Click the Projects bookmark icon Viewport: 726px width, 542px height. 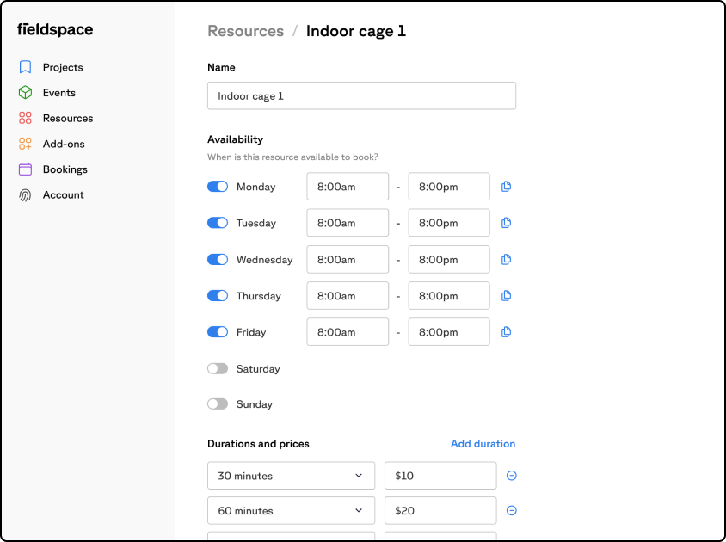(26, 67)
